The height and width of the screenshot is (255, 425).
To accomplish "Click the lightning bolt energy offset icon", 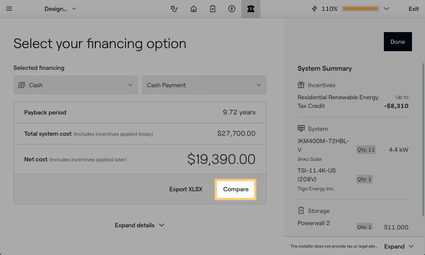I will click(315, 9).
